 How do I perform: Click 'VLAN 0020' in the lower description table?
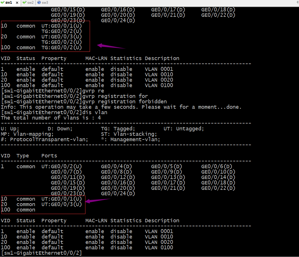tap(159, 242)
